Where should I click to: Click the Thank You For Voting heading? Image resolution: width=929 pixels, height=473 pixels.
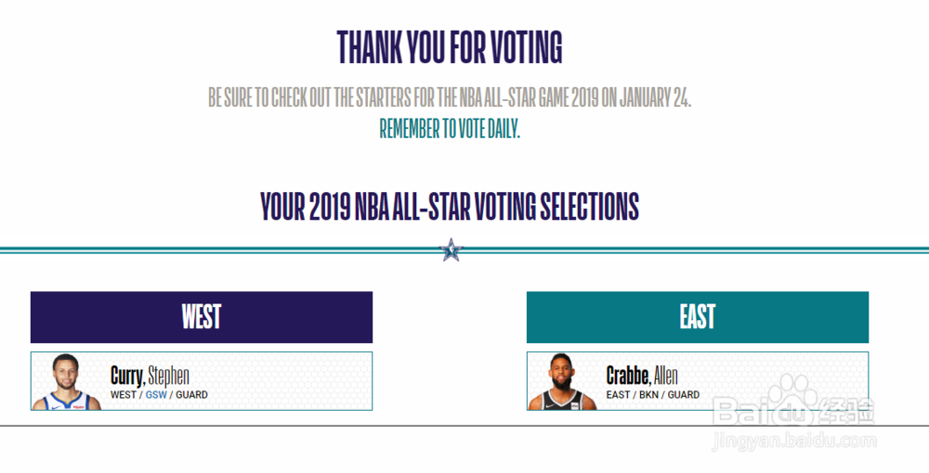(450, 47)
